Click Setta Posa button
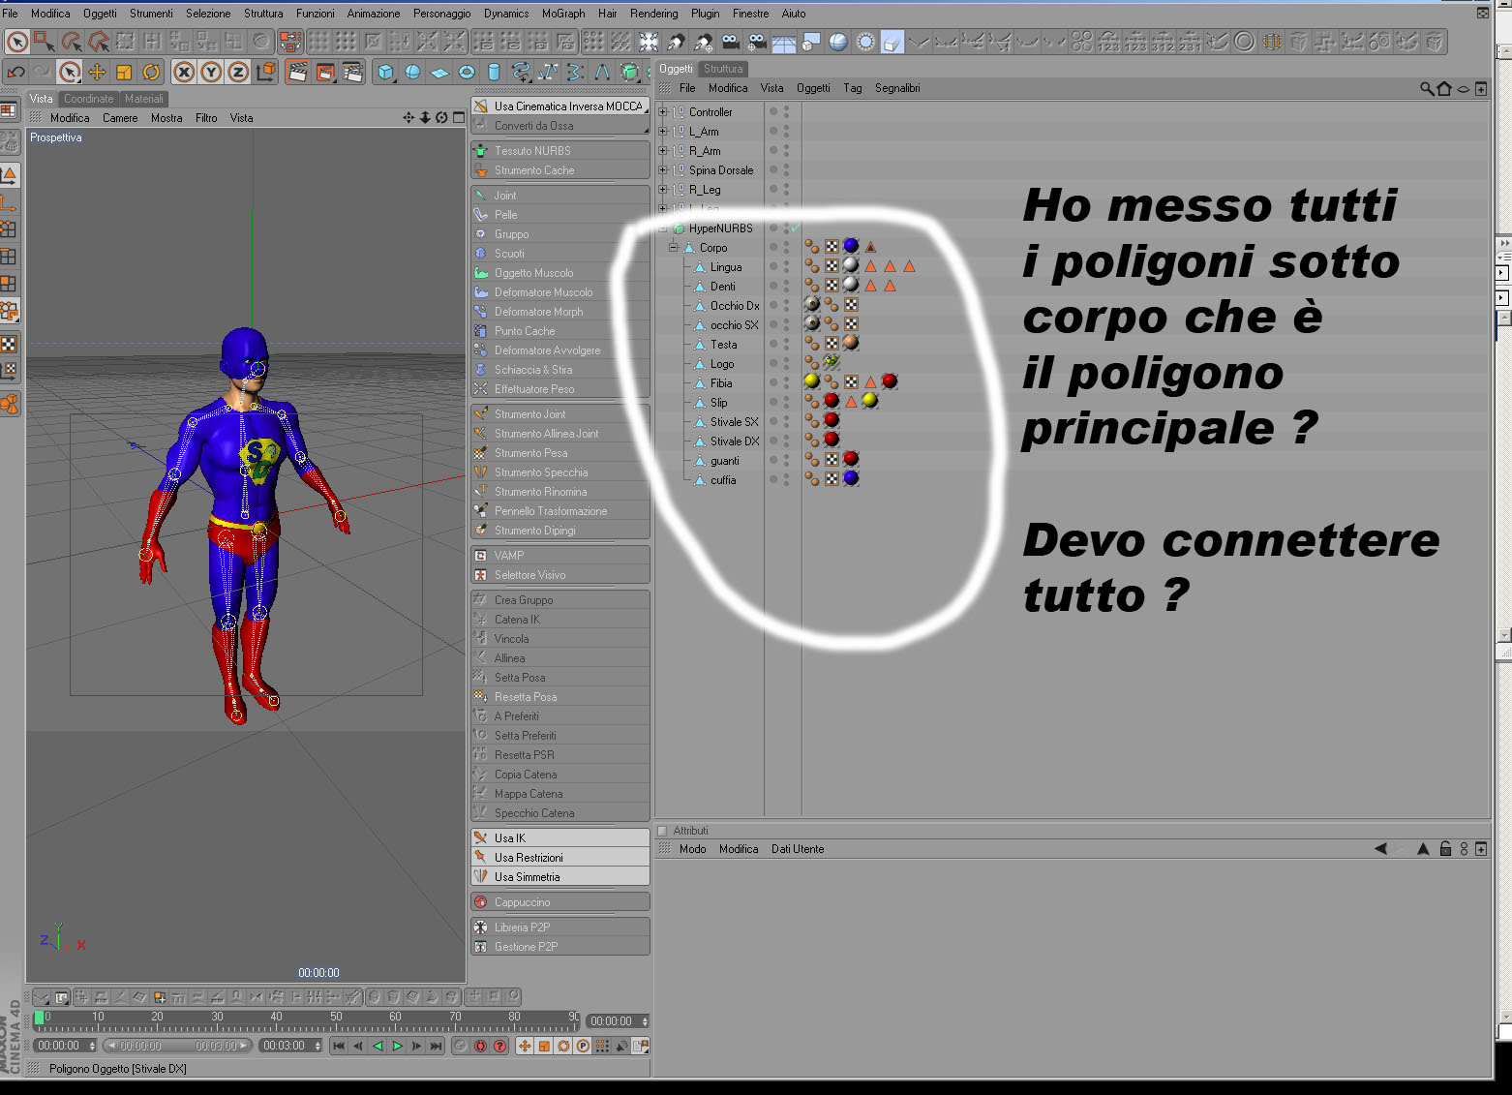 (x=560, y=678)
